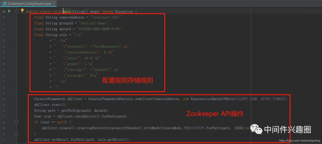Viewport: 322px width, 144px height.
Task: Run main method via green gutter arrow
Action: [9, 11]
